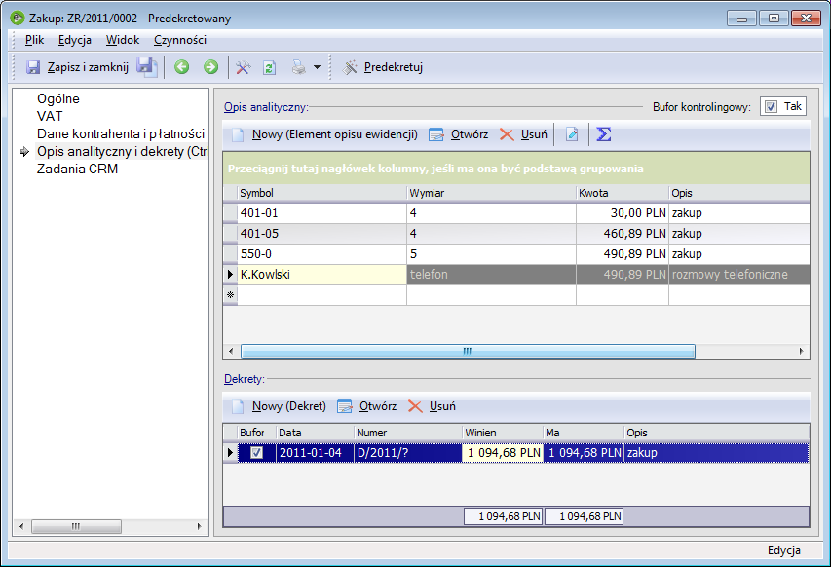
Task: Click Otwórz label in Dekrety toolbar
Action: (378, 406)
